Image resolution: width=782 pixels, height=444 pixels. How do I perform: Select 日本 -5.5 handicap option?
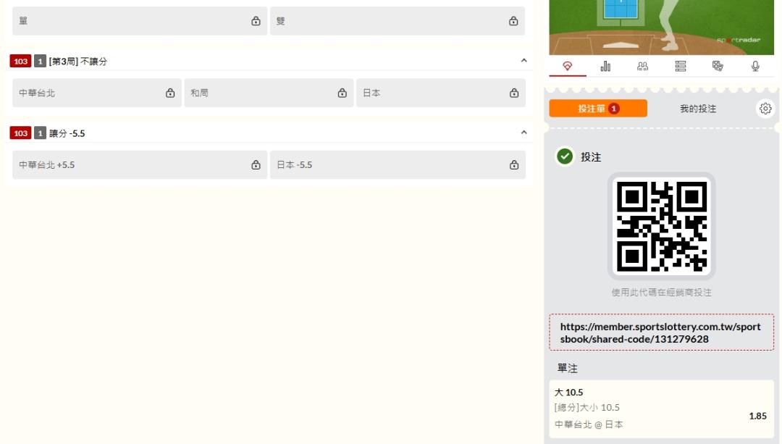[x=398, y=164]
